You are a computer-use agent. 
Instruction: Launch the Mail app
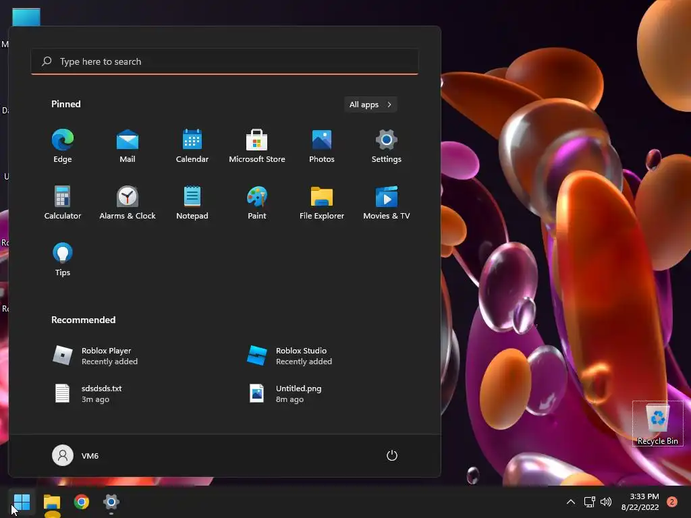(128, 146)
